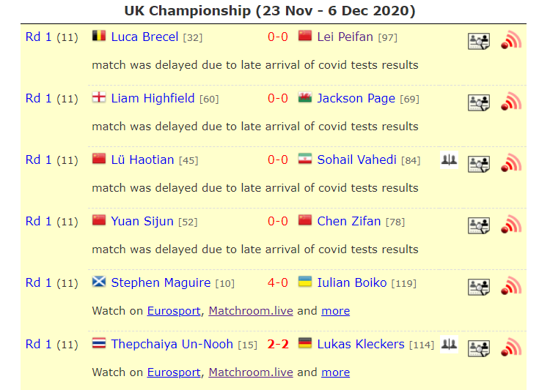Viewport: 550px width, 390px height.
Task: Open Jackson Page player profile
Action: pos(356,98)
